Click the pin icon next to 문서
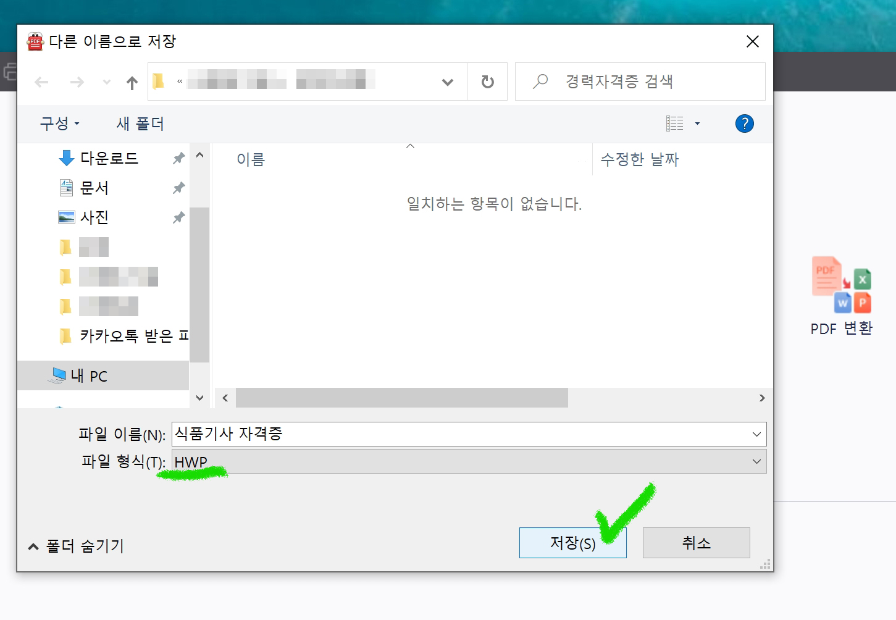 178,188
